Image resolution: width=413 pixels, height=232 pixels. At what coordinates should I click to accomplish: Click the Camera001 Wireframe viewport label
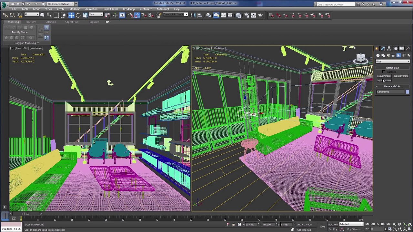point(26,48)
